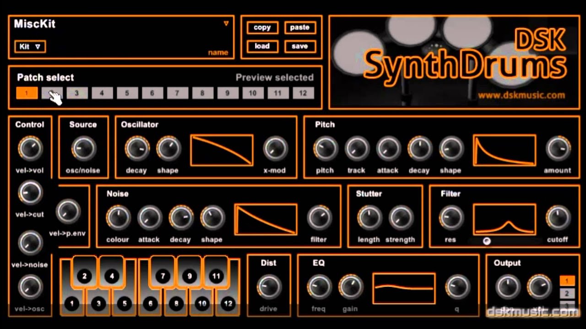Click the vel->noise knob
This screenshot has height=329, width=586.
tap(30, 243)
